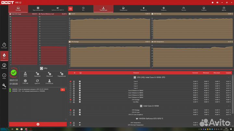Open the Info section in sidebar

(4, 76)
